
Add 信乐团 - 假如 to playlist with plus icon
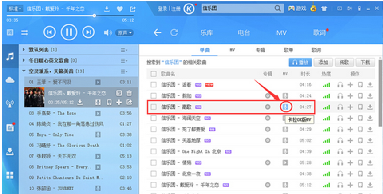pos(350,96)
